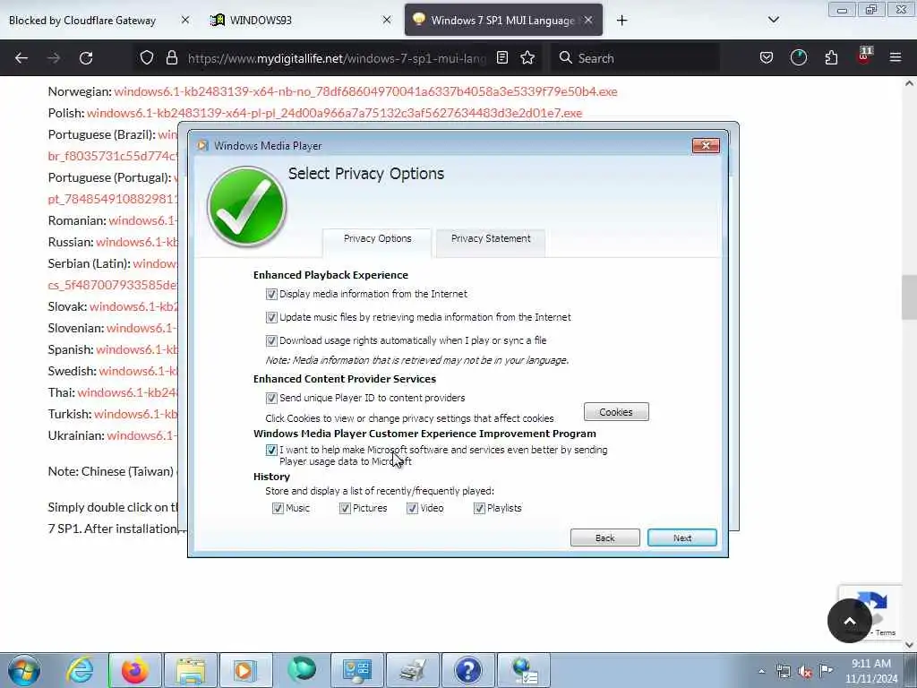Open the Action Center flag tray icon
The image size is (917, 688).
826,670
